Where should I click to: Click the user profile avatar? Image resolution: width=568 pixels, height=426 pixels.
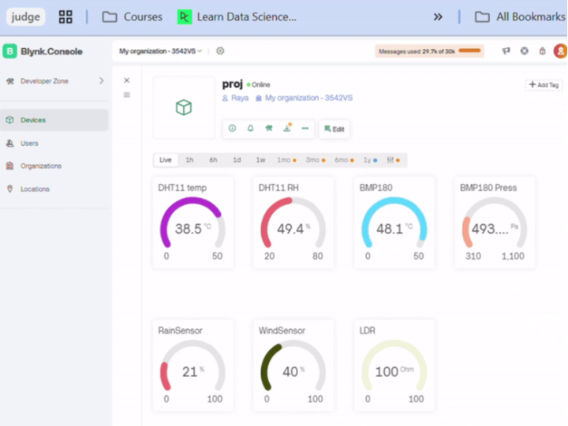click(x=560, y=51)
